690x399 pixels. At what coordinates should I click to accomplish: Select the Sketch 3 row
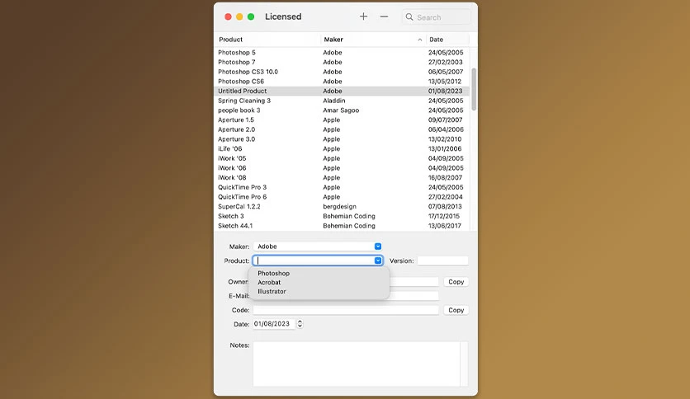(342, 216)
